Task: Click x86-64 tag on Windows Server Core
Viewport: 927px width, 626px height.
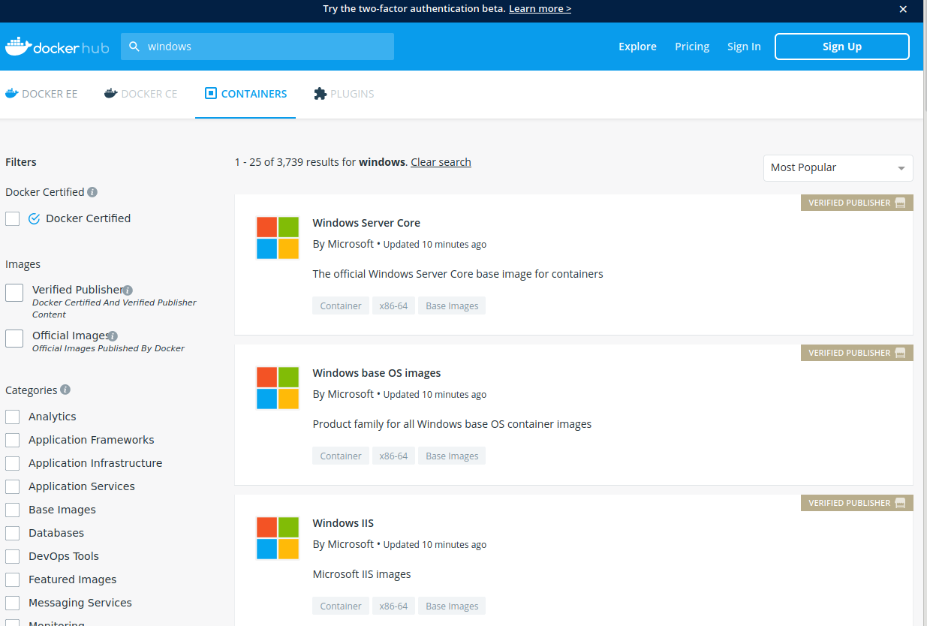Action: click(x=393, y=306)
